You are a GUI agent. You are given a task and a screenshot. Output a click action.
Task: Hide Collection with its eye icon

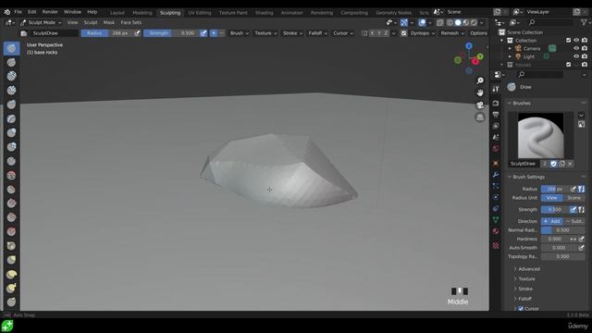tap(576, 40)
